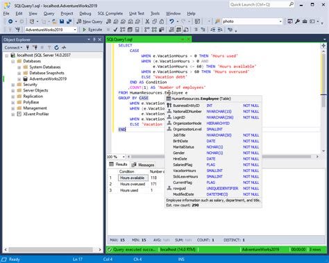This screenshot has height=263, width=329.
Task: Click the Decrease Indent icon
Action: [x=213, y=30]
